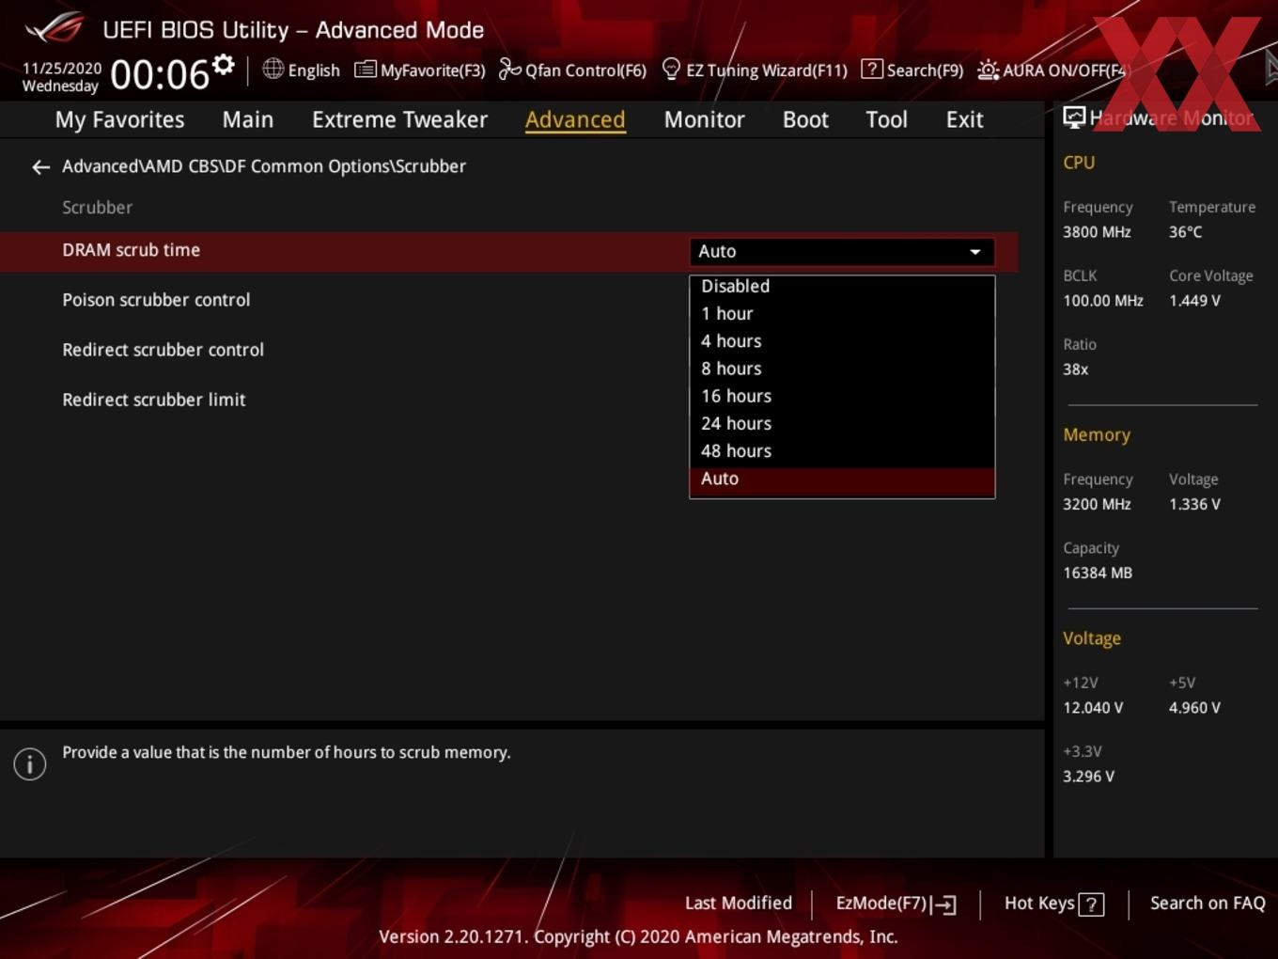
Task: Open MyFavorite(F3) menu
Action: click(x=420, y=70)
